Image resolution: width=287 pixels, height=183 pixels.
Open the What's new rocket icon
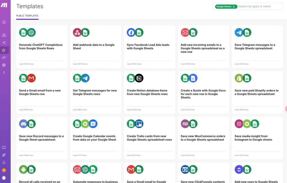coord(4,155)
